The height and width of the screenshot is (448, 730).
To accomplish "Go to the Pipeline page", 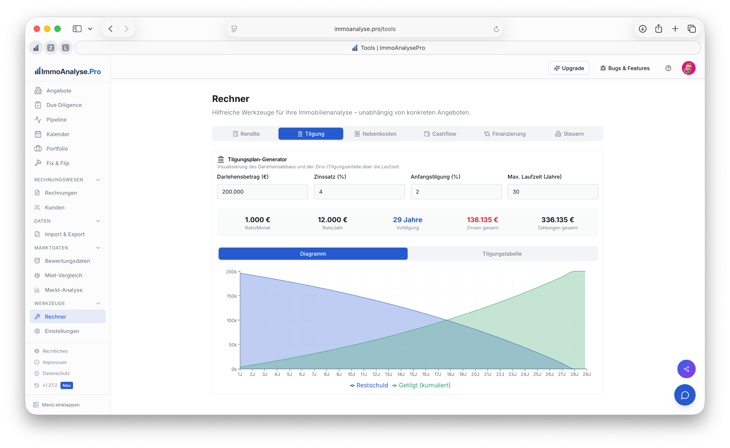I will tap(67, 119).
